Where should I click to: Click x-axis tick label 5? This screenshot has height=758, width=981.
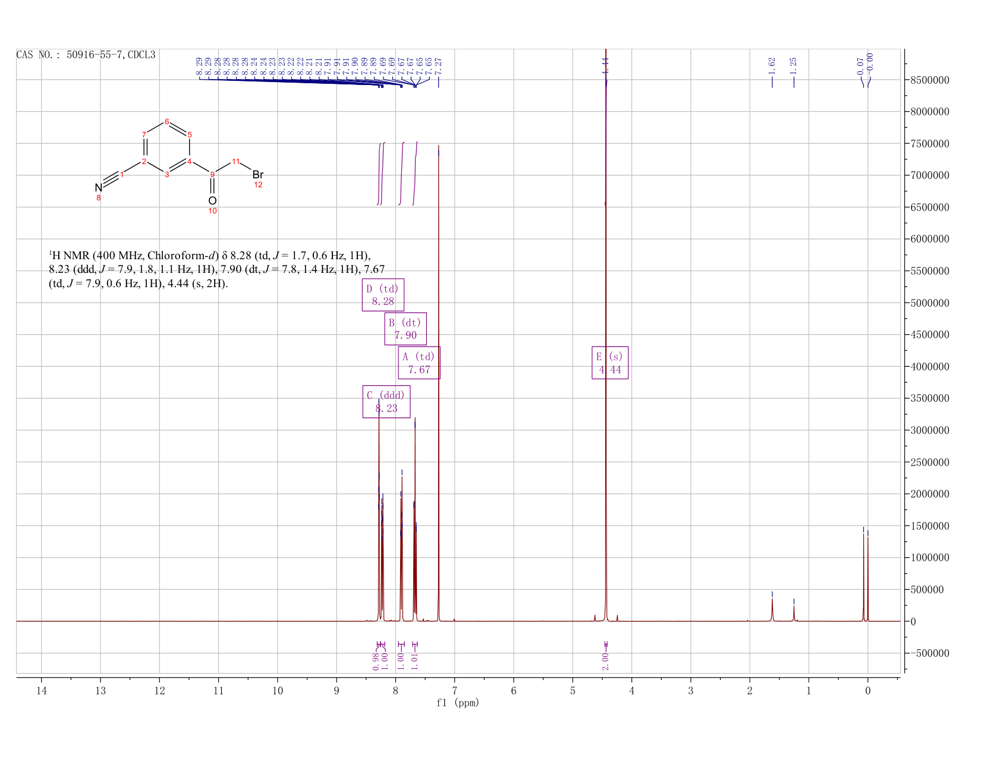(573, 691)
